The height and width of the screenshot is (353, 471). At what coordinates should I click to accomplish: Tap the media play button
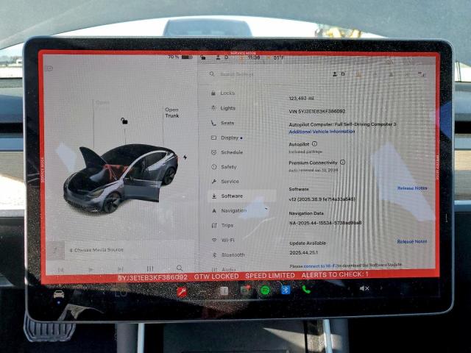[x=91, y=270]
